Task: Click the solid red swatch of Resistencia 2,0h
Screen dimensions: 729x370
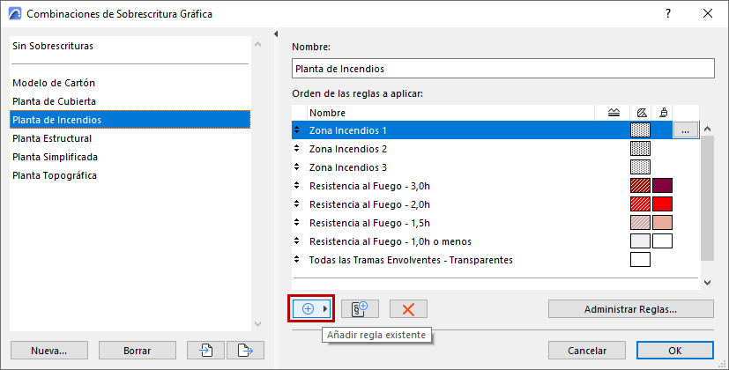Action: [662, 204]
